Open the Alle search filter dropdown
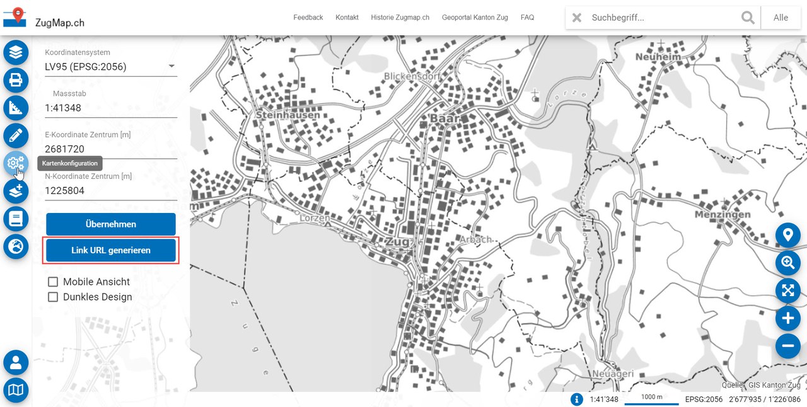 (781, 18)
